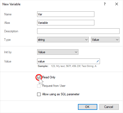The height and width of the screenshot is (113, 123).
Task: Select the empty Description input field
Action: (78, 31)
